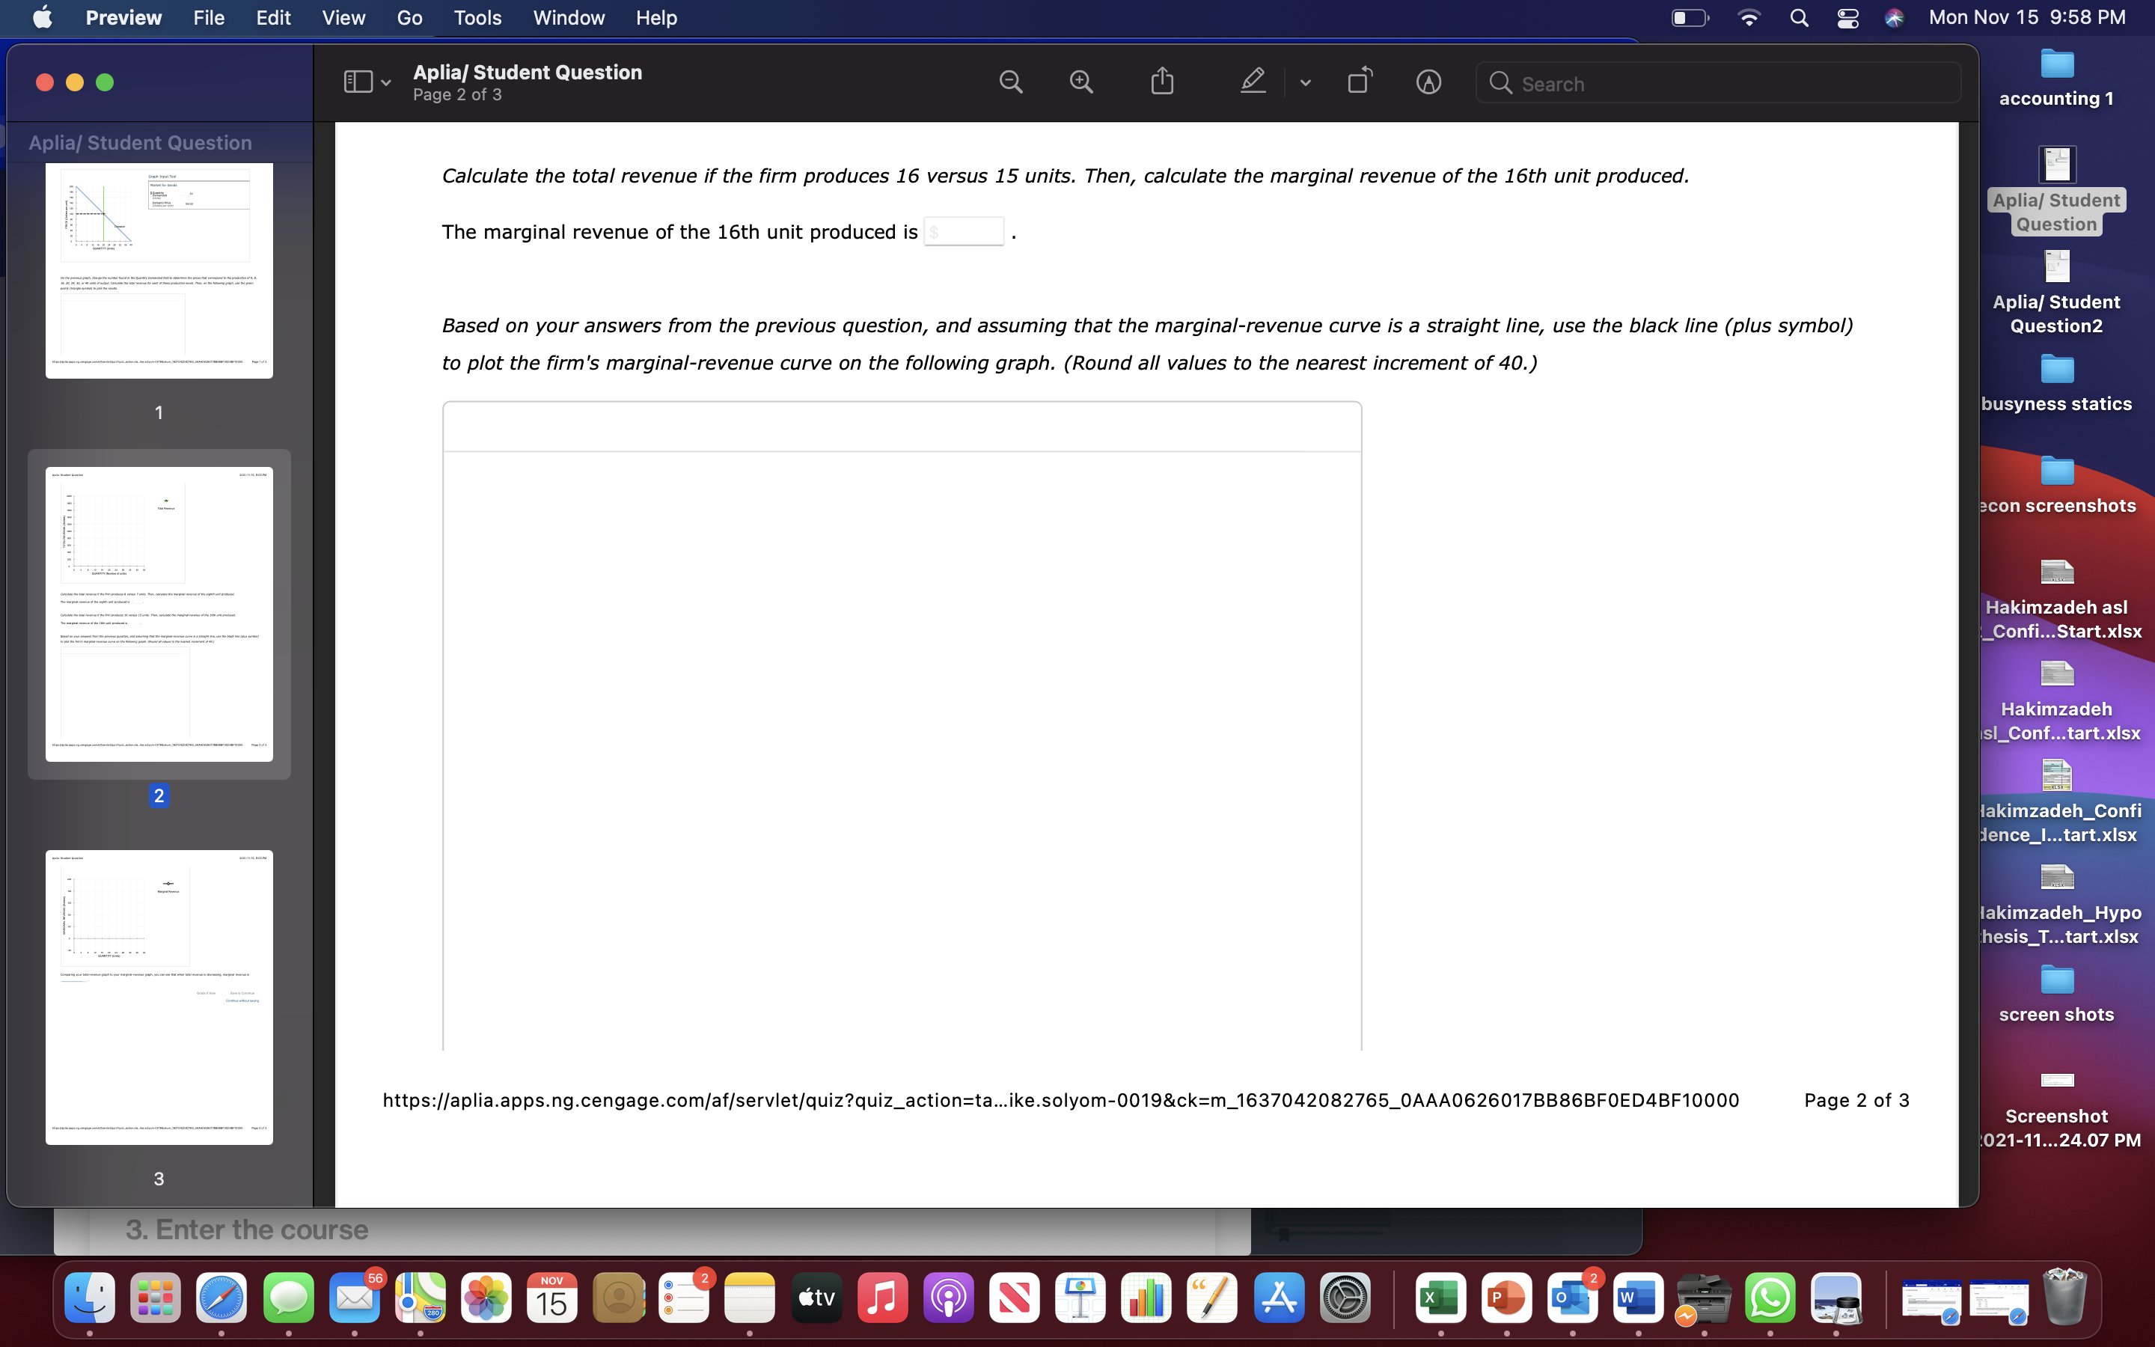Open the highlight color dropdown arrow
This screenshot has height=1347, width=2155.
1306,83
